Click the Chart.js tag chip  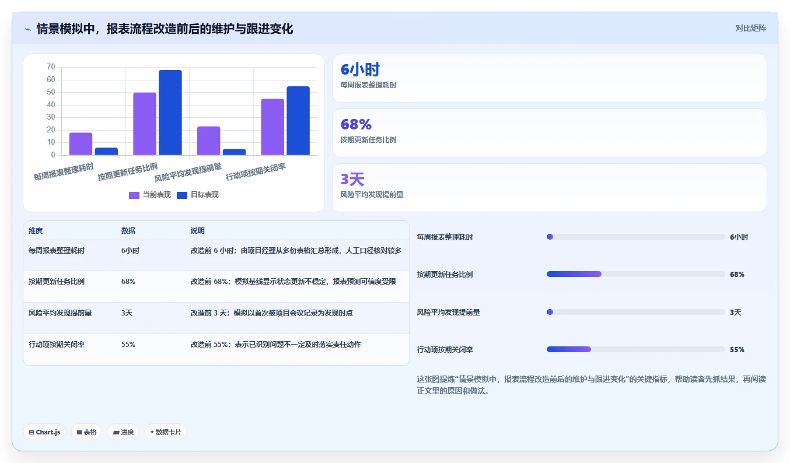pyautogui.click(x=44, y=432)
